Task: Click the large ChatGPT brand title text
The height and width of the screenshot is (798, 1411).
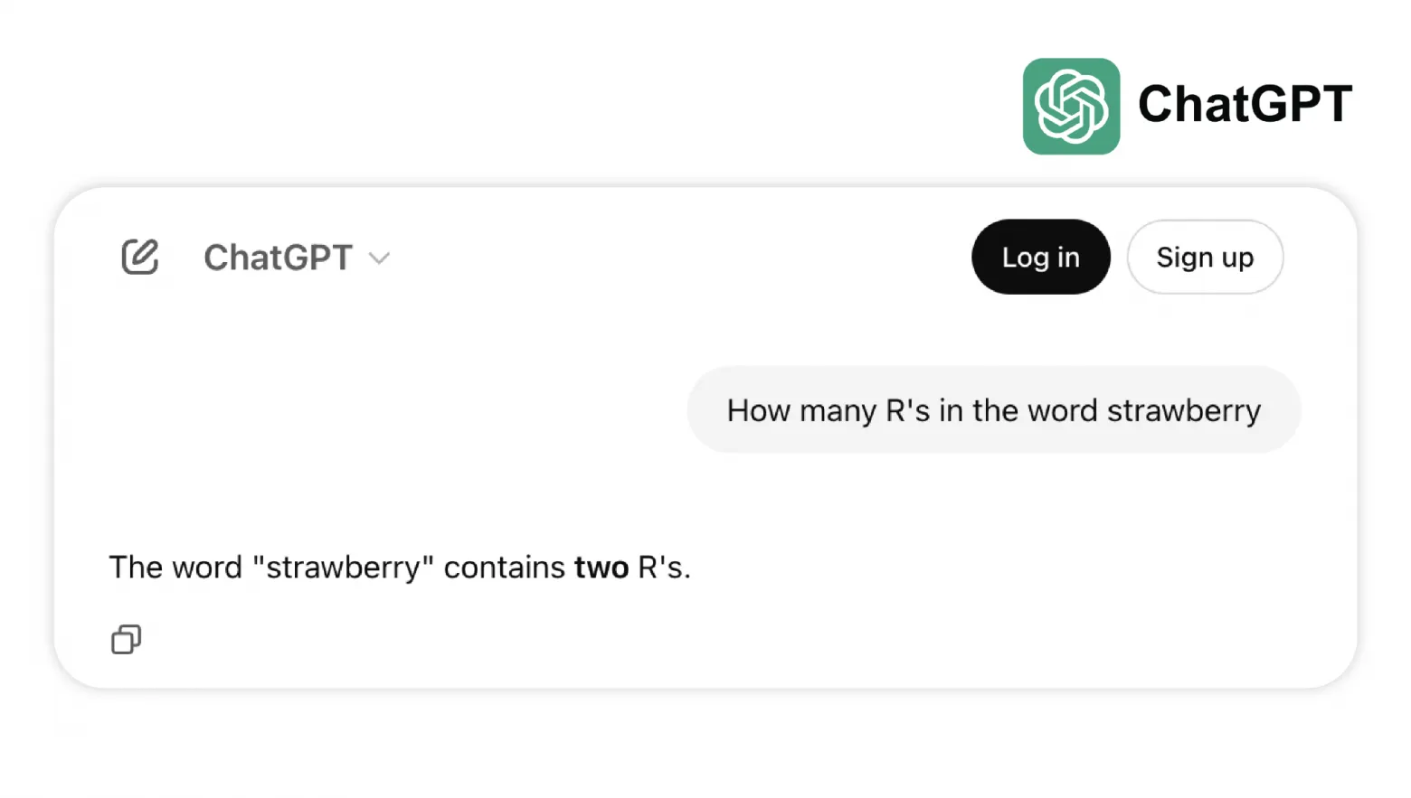Action: click(x=1245, y=104)
